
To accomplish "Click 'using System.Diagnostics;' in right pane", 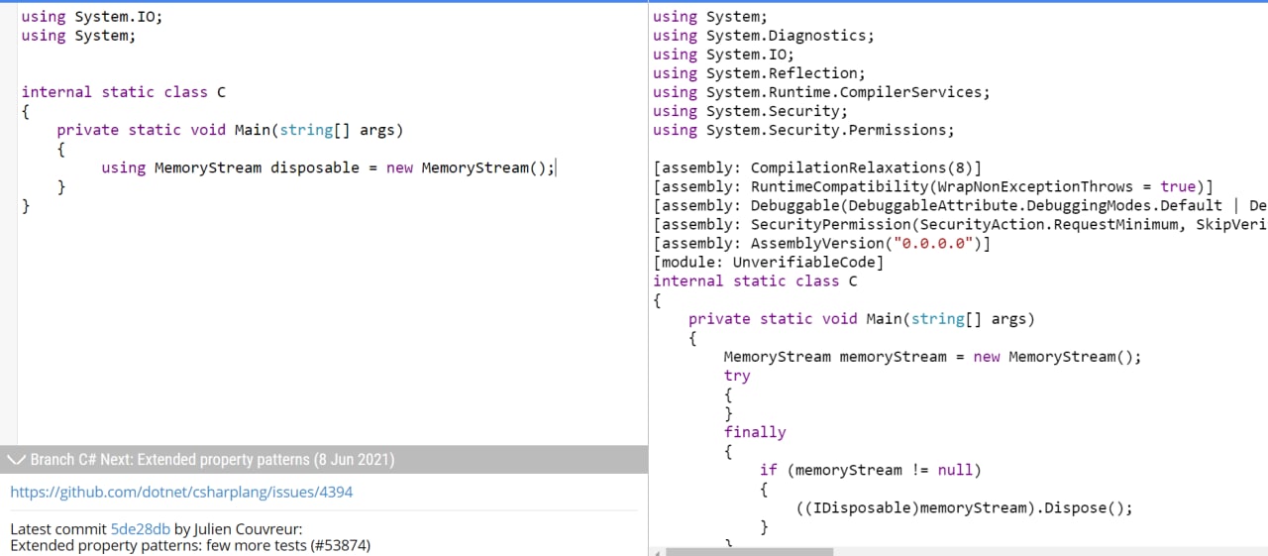I will (x=764, y=35).
